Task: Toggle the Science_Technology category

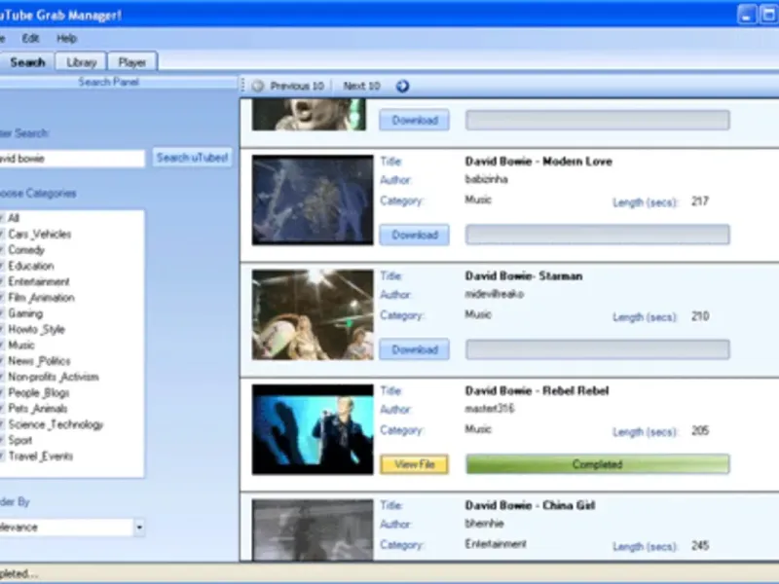Action: 56,424
